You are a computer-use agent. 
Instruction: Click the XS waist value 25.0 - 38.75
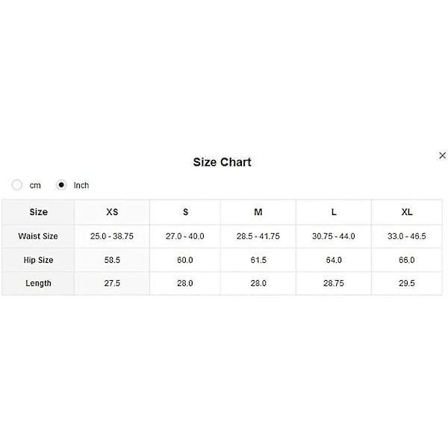pos(112,236)
